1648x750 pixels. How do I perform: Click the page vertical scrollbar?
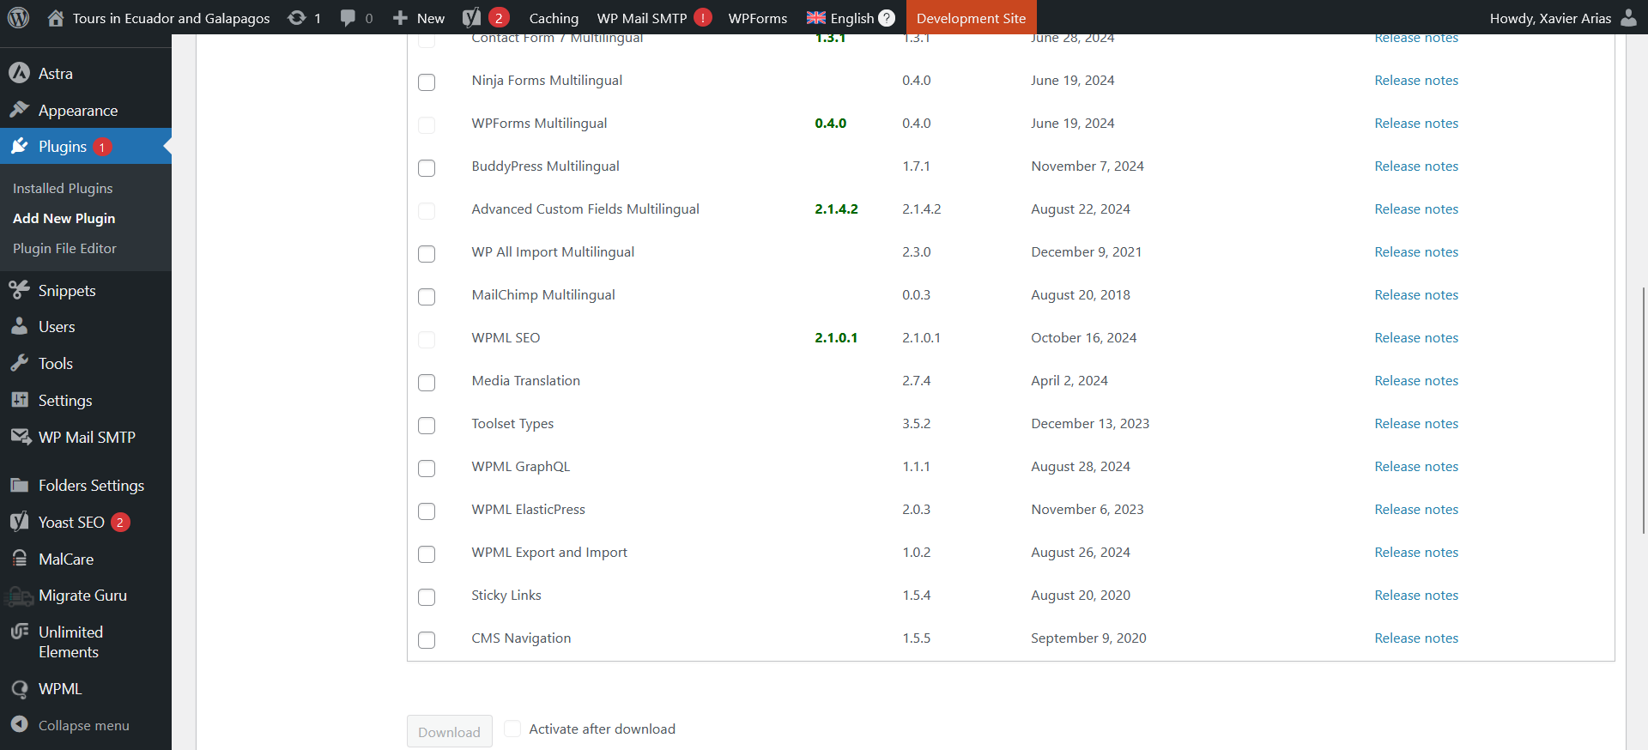pos(1643,410)
